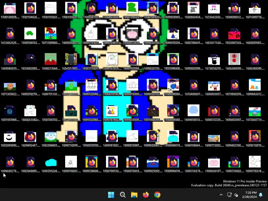Click the 1699833067 file label
Screen dimensions: 268x201
click(153, 146)
